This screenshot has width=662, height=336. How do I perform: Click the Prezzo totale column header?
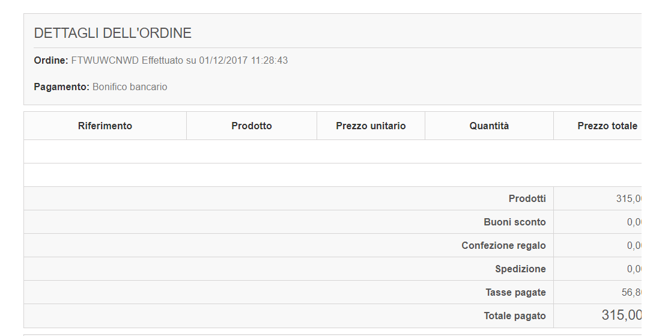[x=607, y=126]
